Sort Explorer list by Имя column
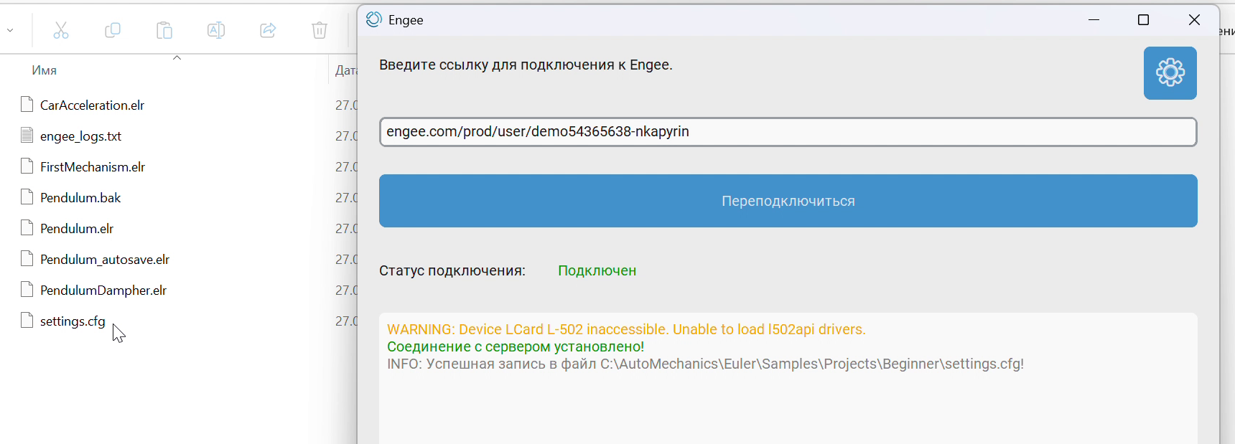The width and height of the screenshot is (1235, 444). (45, 70)
